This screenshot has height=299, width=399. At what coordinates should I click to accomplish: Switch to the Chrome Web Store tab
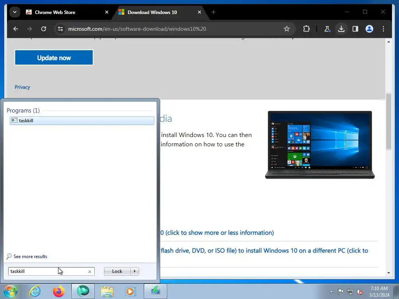[x=66, y=12]
